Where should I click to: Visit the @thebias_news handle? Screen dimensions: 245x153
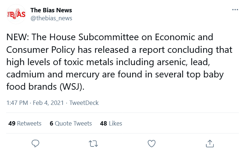pos(51,18)
